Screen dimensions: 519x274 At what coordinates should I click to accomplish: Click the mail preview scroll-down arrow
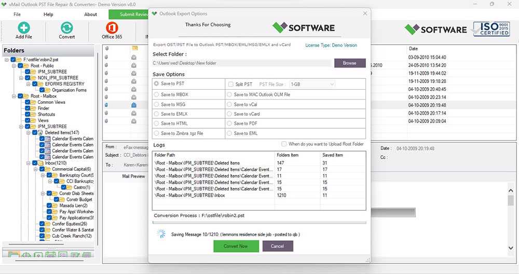coord(511,248)
